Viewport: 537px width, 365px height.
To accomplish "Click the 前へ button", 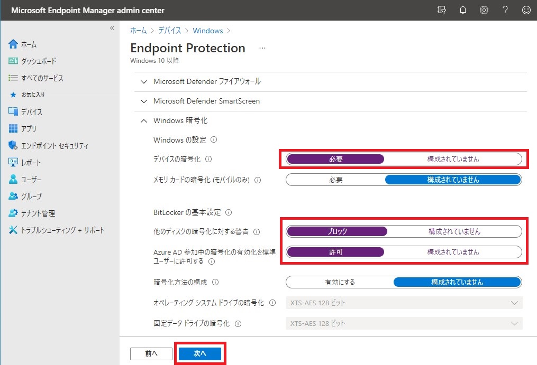I will 151,354.
